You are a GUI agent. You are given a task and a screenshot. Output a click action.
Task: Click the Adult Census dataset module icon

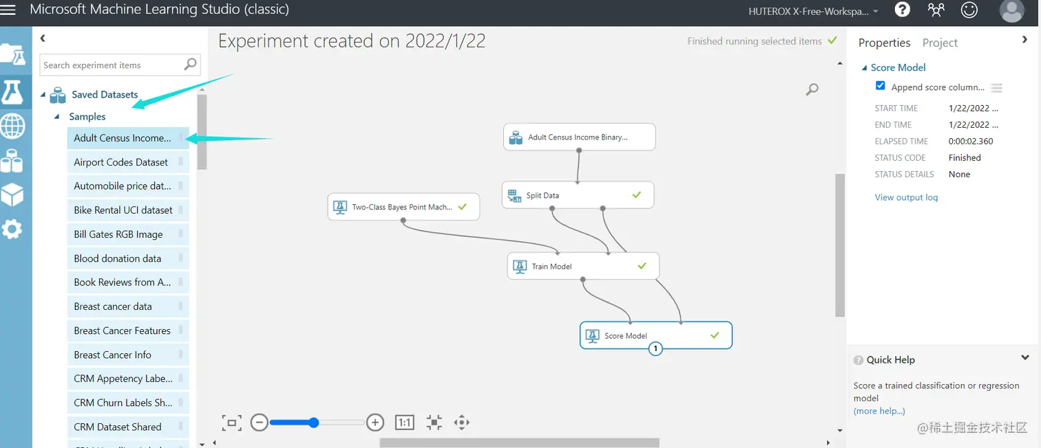tap(516, 137)
